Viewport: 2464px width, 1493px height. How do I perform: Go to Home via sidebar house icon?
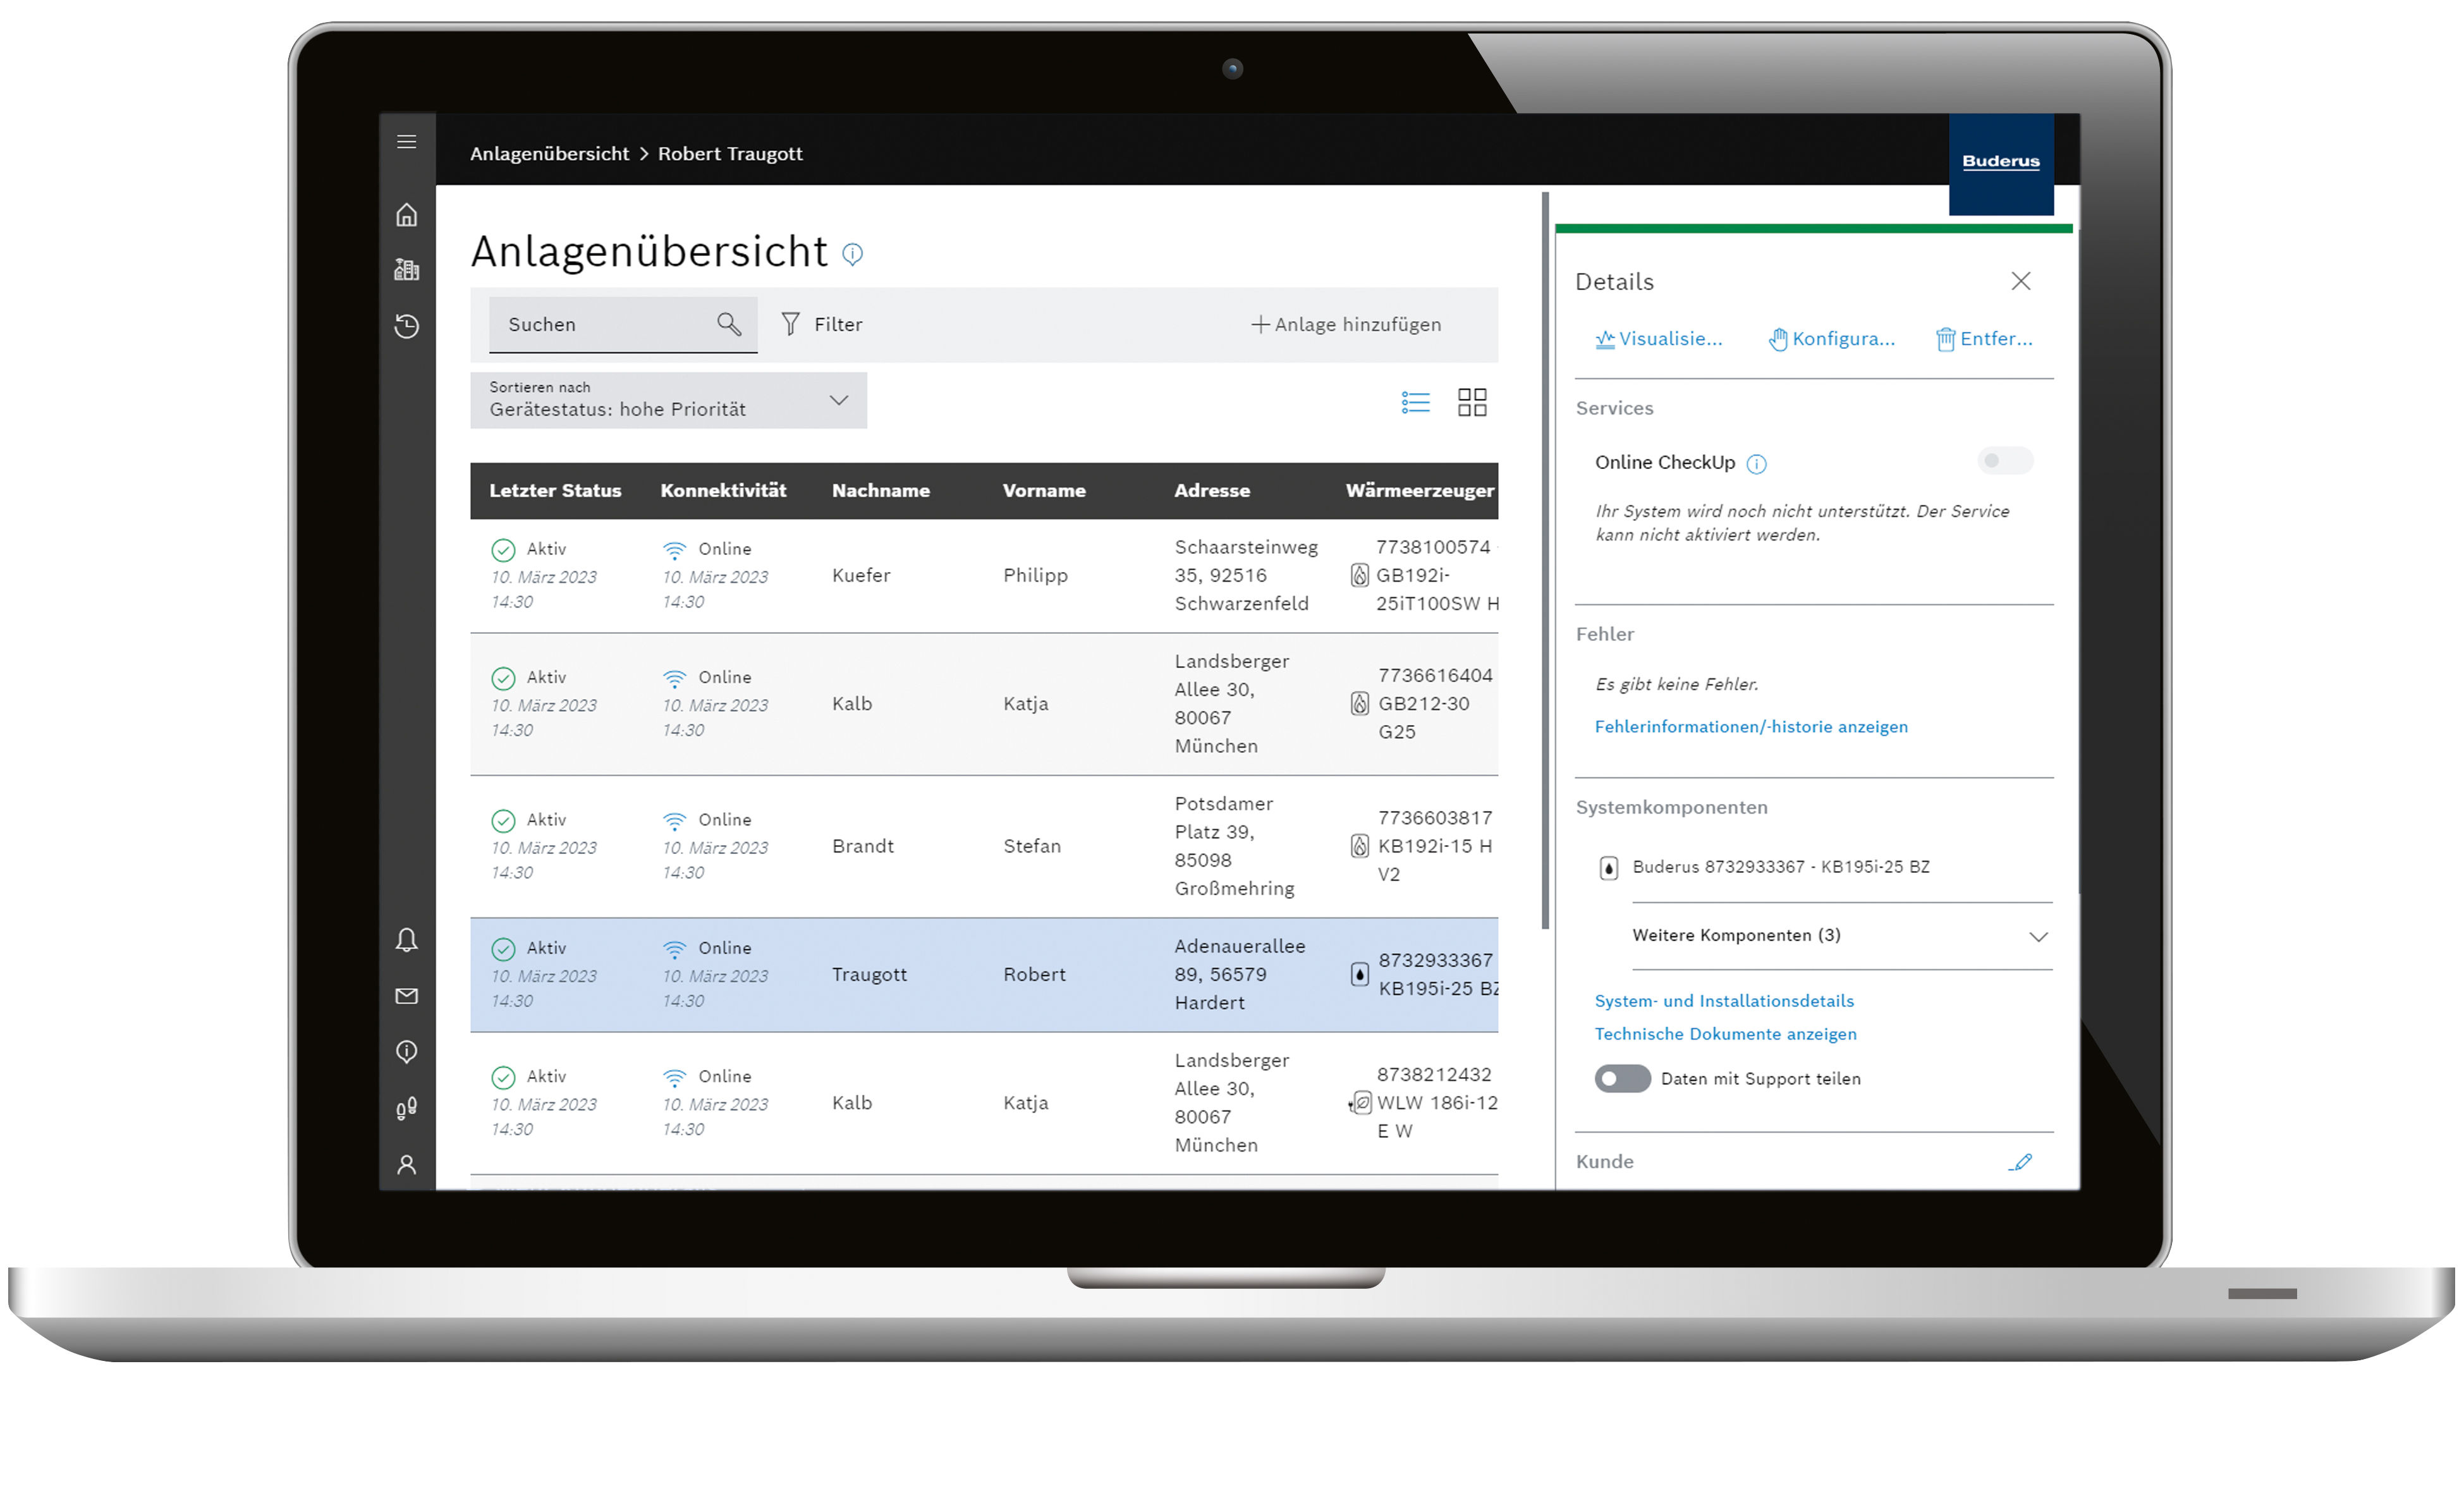click(406, 215)
